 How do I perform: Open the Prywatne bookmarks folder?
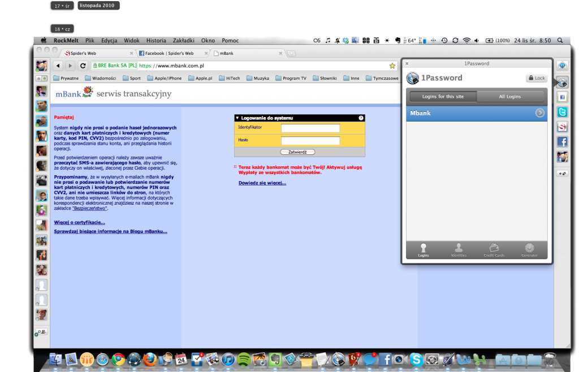click(x=66, y=78)
